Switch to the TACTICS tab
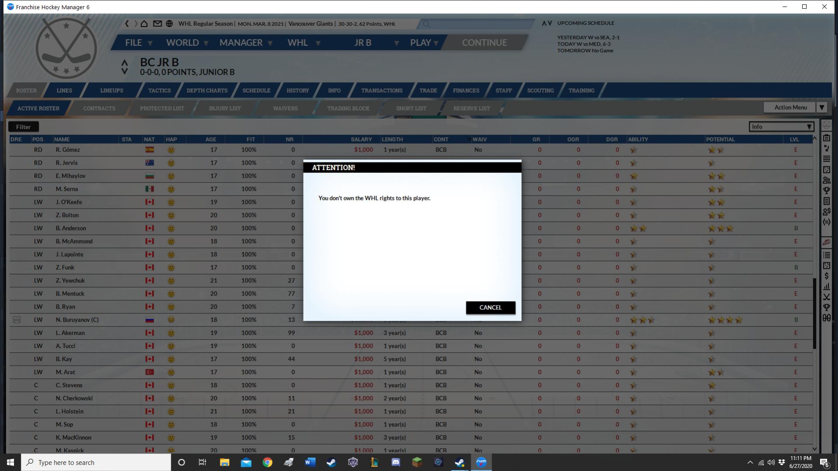 coord(159,90)
